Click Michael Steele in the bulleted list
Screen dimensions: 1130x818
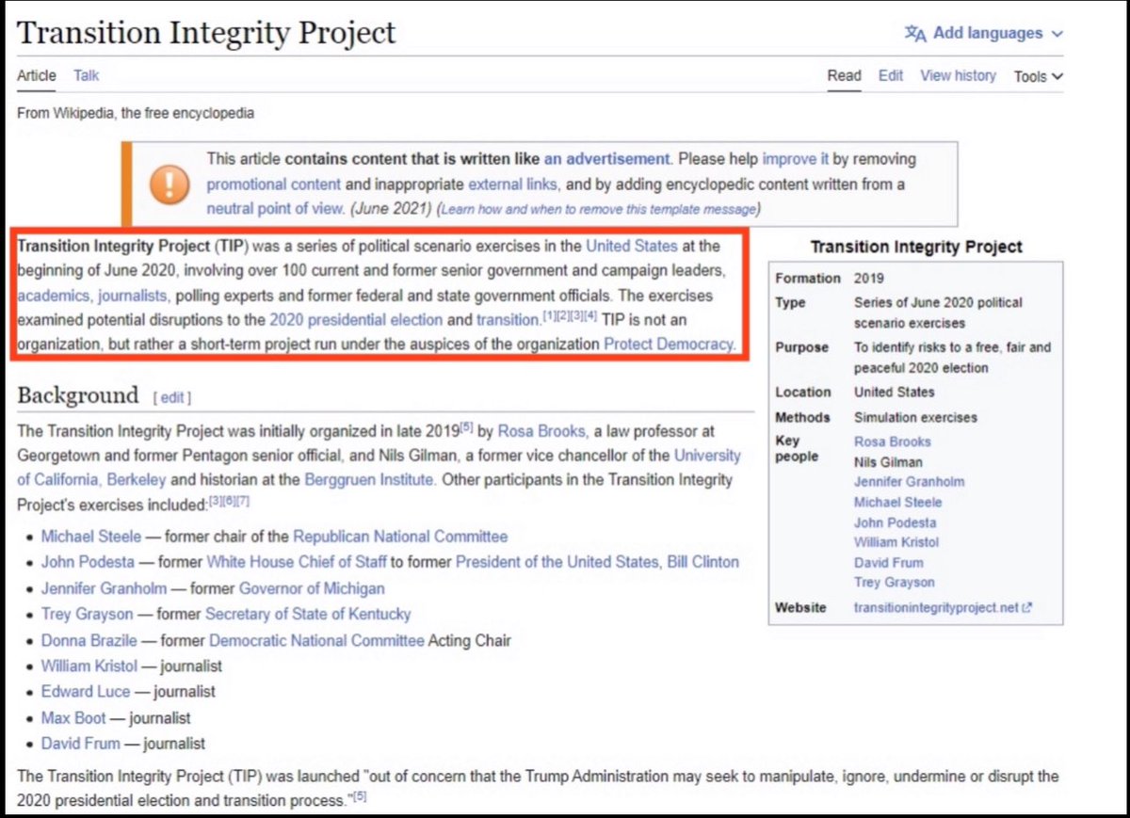90,537
